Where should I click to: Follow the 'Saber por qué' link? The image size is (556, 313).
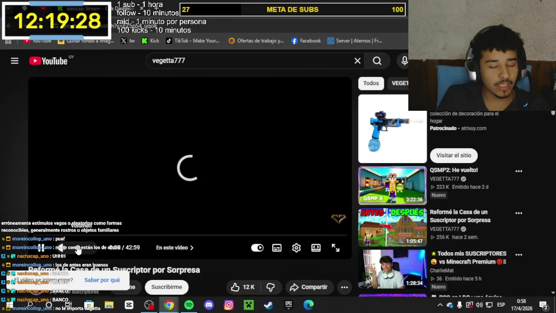pos(102,280)
